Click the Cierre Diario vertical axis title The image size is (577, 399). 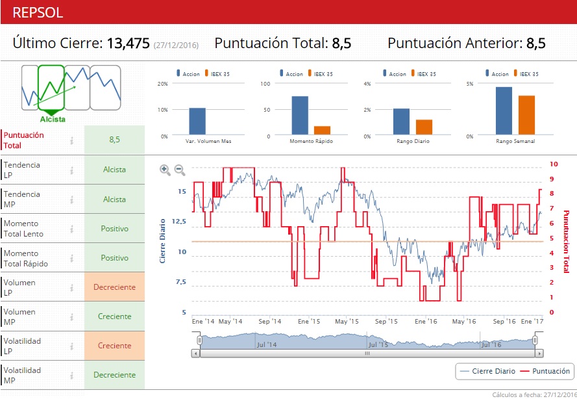(x=162, y=241)
